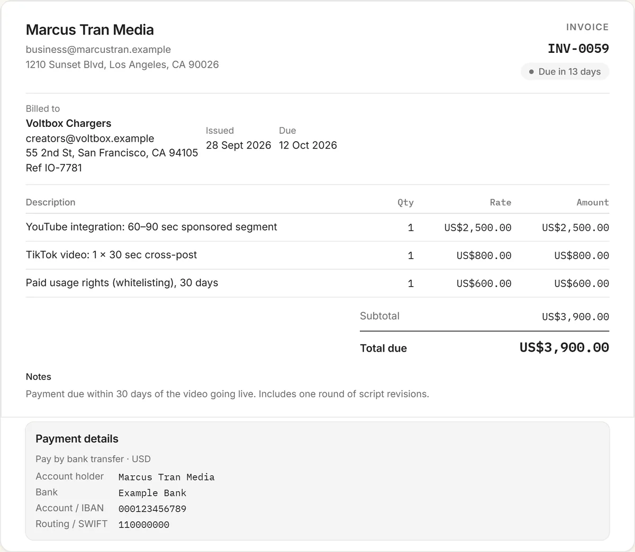Select the account number 000123456789

point(152,509)
